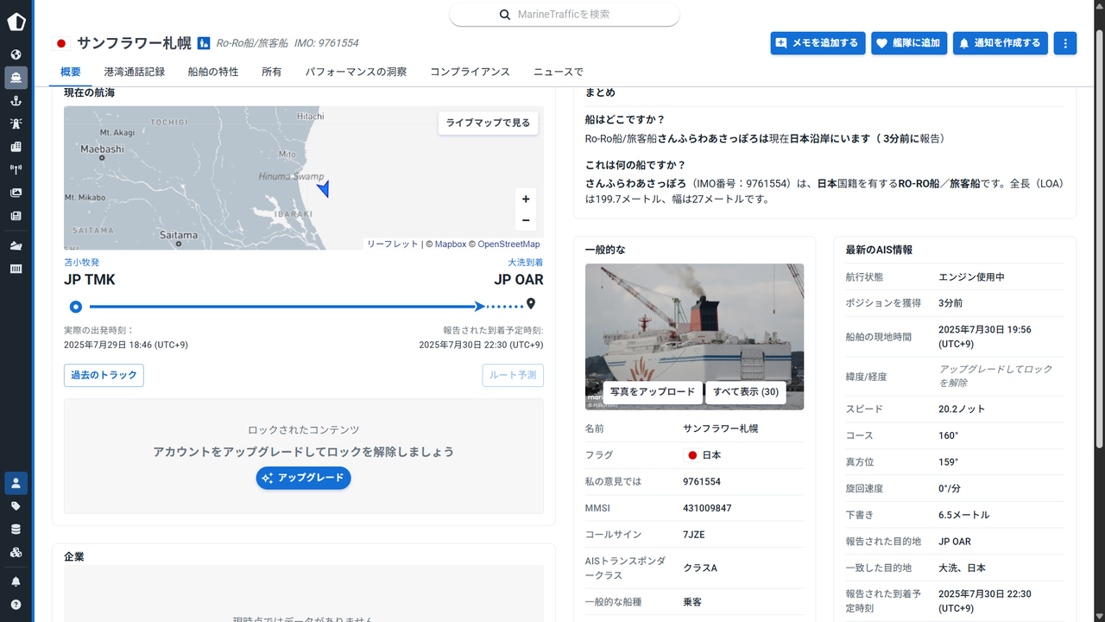Open the help question mark icon
1105x622 pixels.
[16, 605]
